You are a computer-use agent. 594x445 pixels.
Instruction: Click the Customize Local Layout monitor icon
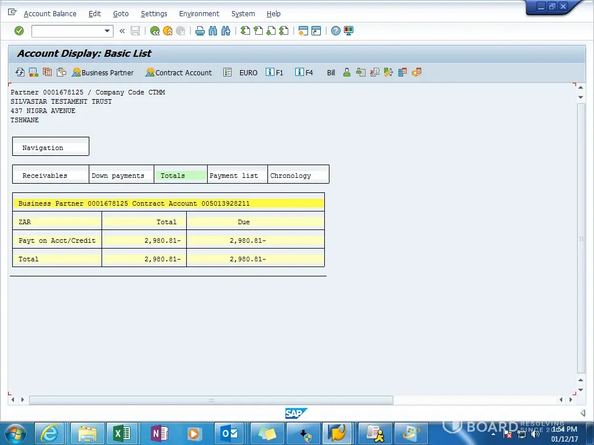pyautogui.click(x=349, y=31)
